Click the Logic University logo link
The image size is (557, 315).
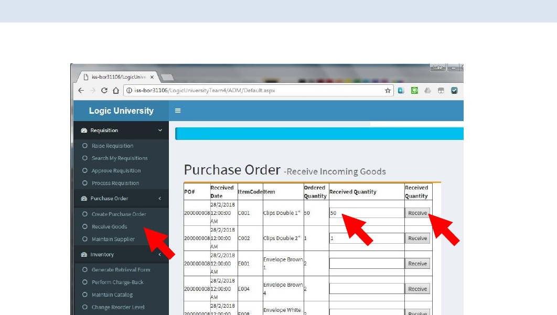(121, 111)
